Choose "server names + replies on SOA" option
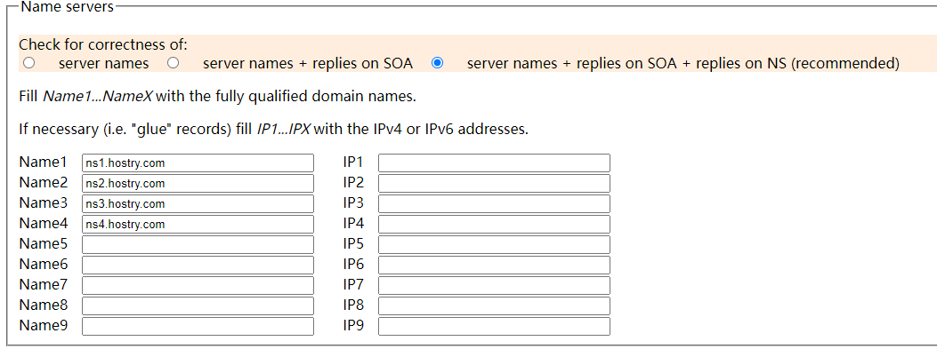937x357 pixels. (174, 63)
